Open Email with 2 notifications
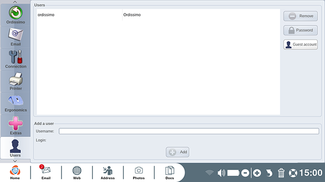 46,173
